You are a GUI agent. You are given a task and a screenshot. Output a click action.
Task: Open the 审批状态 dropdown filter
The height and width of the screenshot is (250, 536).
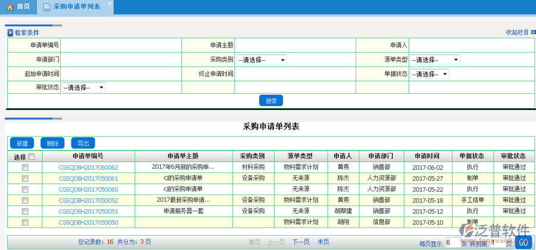[x=83, y=88]
